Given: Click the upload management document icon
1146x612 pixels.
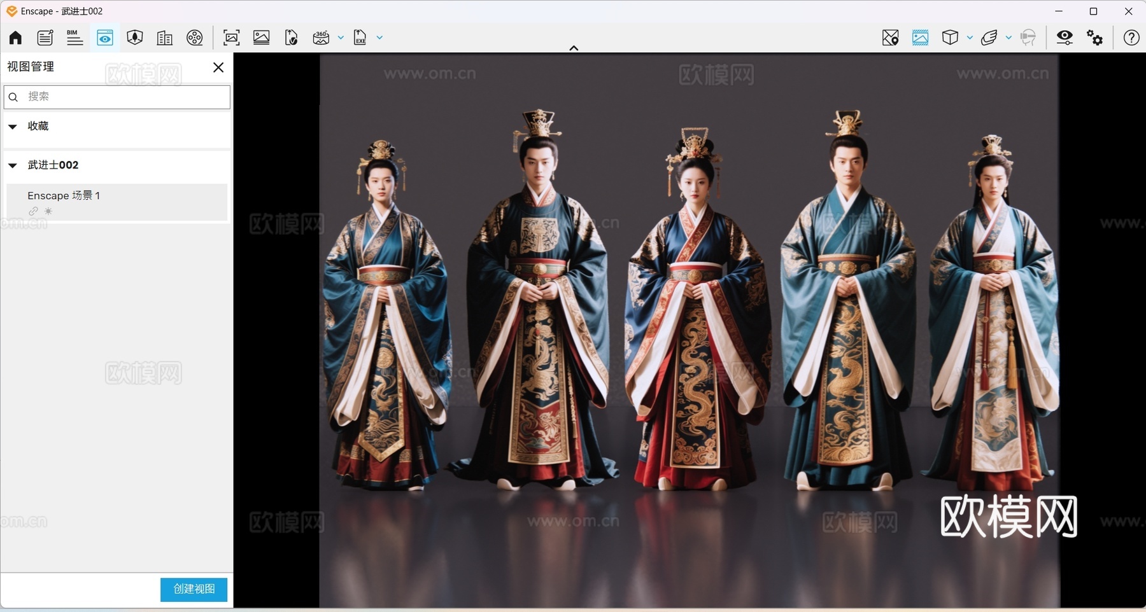Looking at the screenshot, I should click(291, 38).
